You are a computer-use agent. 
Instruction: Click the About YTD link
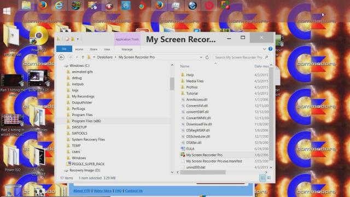tap(81, 191)
